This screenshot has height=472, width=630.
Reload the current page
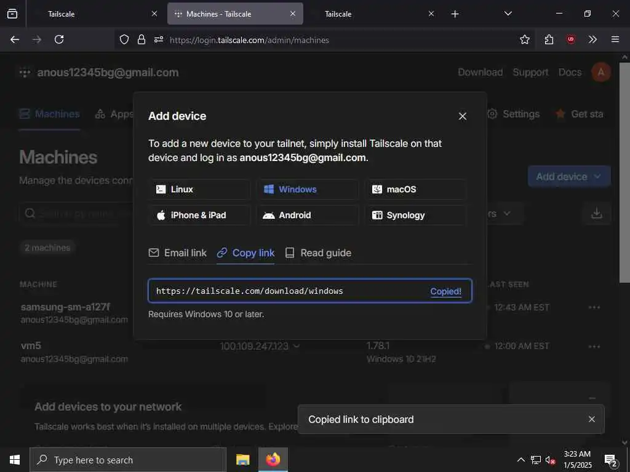click(59, 39)
